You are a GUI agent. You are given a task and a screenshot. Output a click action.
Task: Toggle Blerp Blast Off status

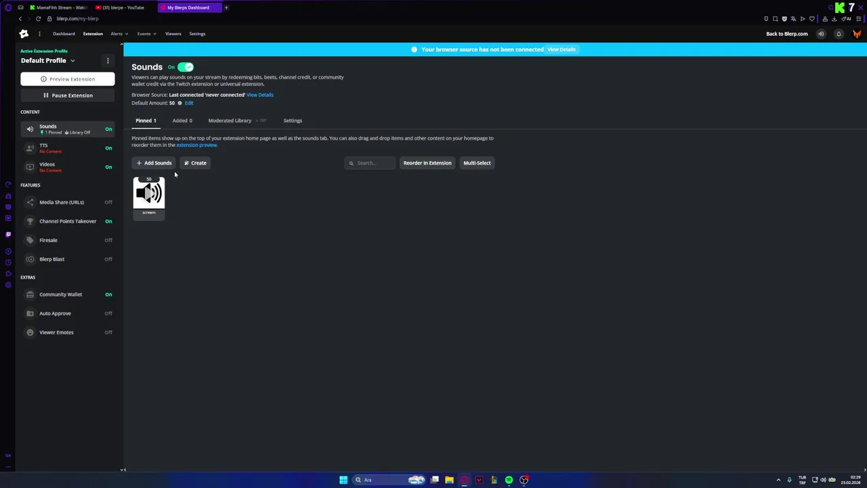click(108, 259)
